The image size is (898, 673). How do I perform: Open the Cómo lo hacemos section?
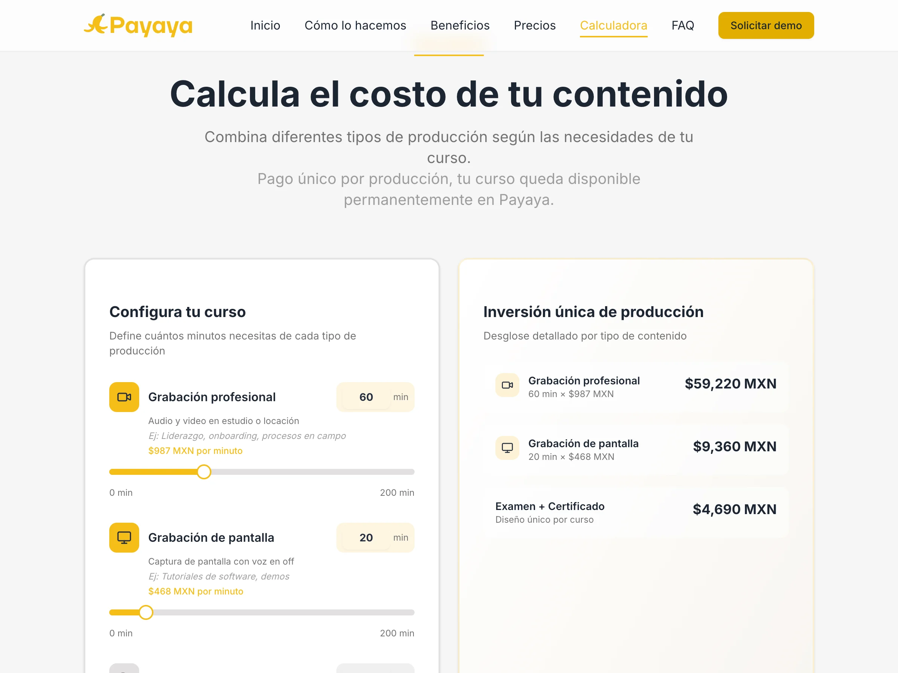[355, 25]
